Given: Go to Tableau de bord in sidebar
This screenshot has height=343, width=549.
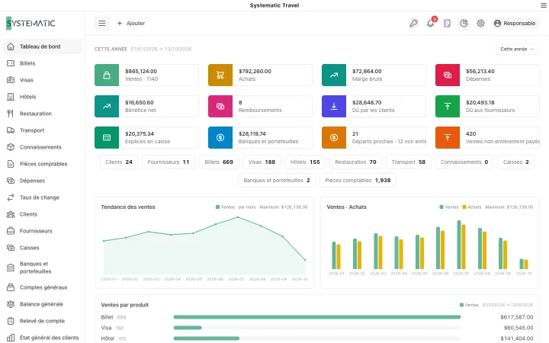Looking at the screenshot, I should (x=43, y=46).
